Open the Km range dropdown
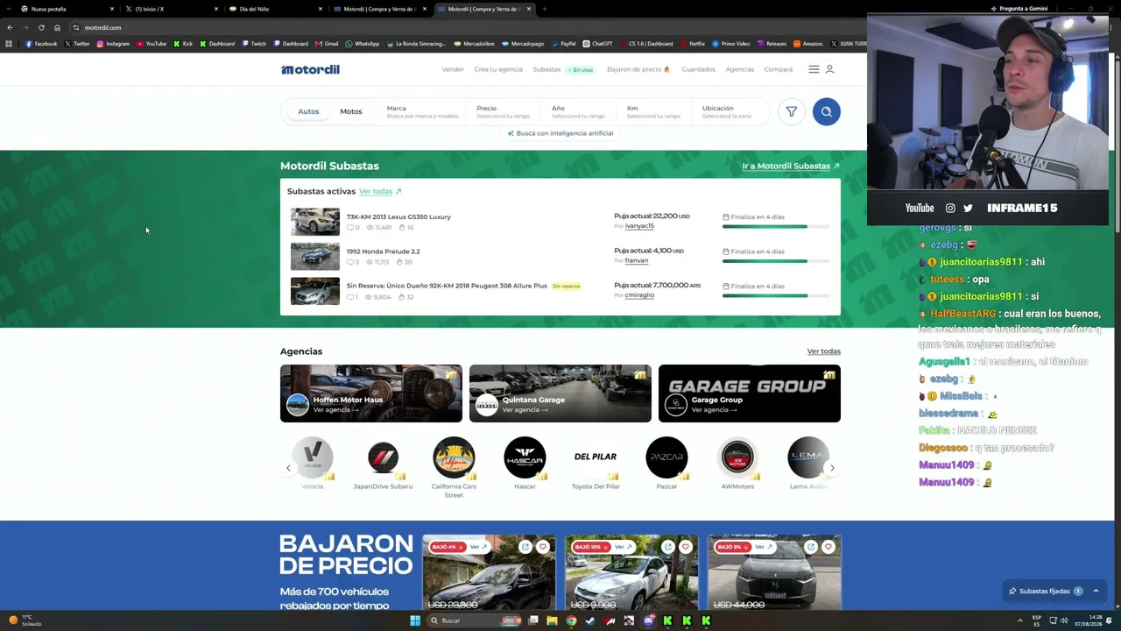The width and height of the screenshot is (1121, 631). point(653,111)
